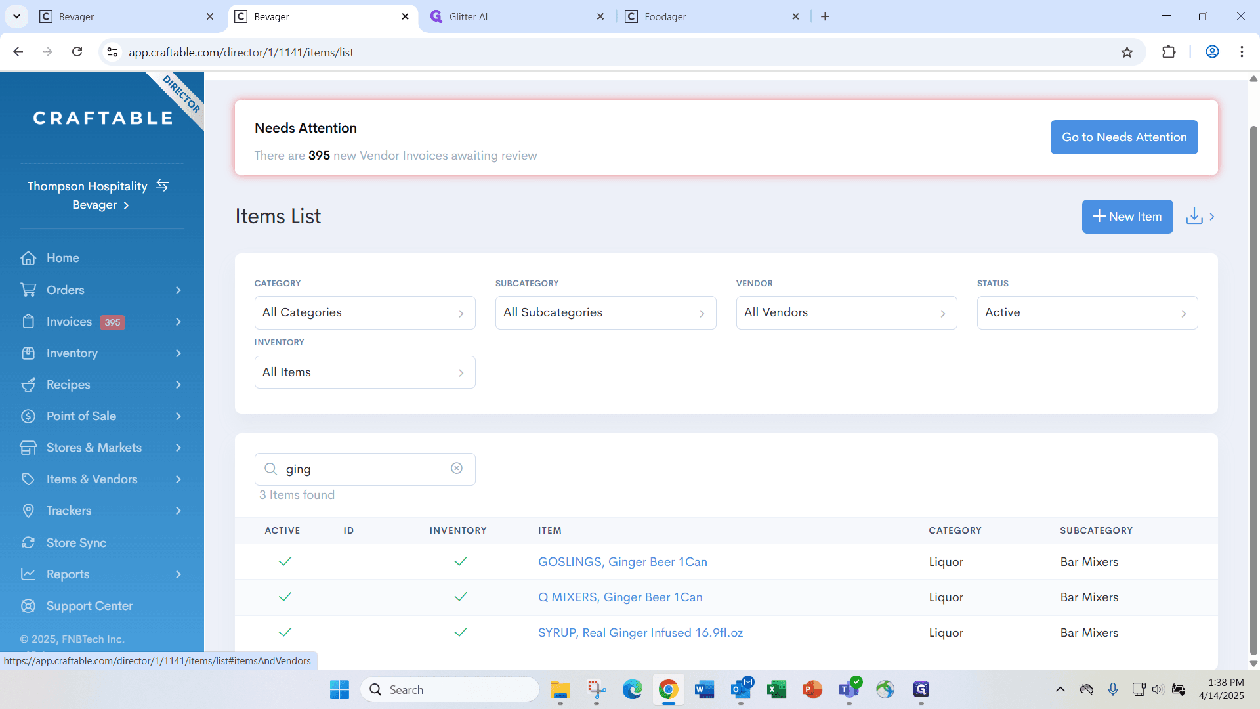Open the All Vendors dropdown
Screen dimensions: 1260x709
click(847, 312)
